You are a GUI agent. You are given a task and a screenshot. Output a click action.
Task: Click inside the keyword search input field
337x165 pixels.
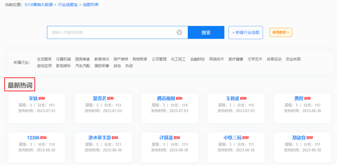[x=113, y=32]
